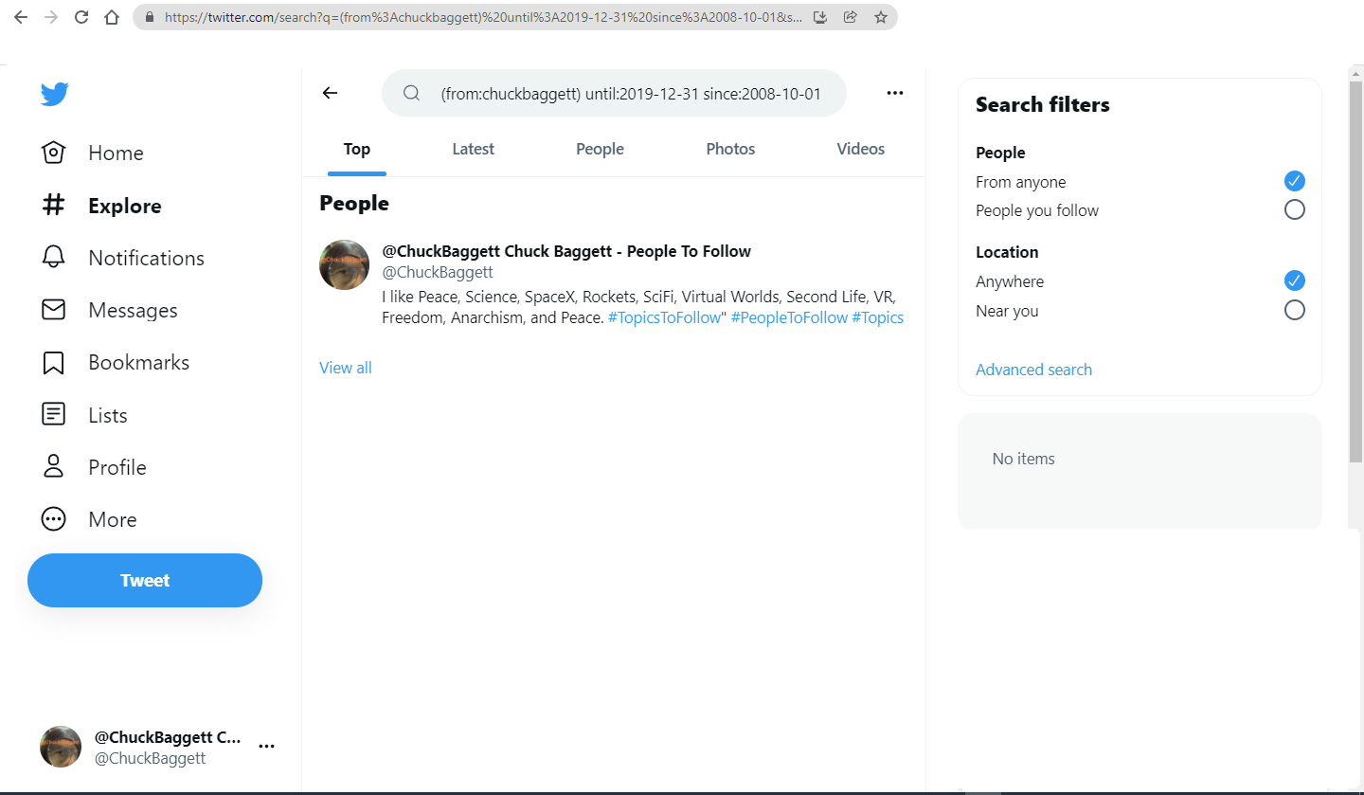Open Chuck Baggett's avatar in results
The height and width of the screenshot is (795, 1364).
(x=344, y=264)
